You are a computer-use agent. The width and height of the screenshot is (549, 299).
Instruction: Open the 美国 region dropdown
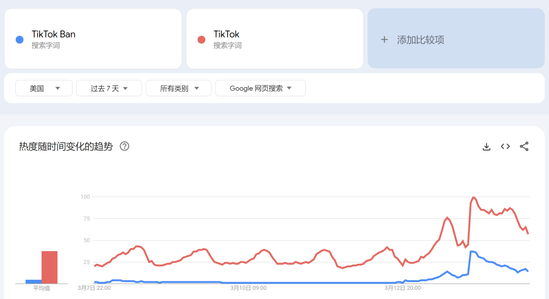coord(44,88)
